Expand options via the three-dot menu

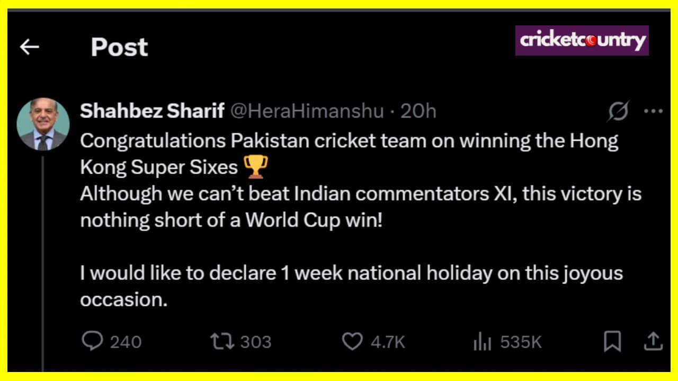[653, 110]
